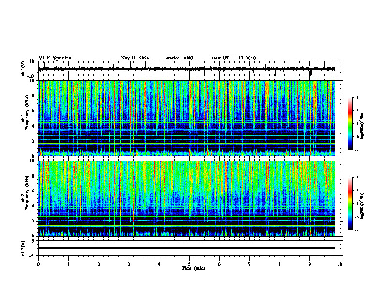Screen dimensions: 383x296
Task: Click time axis tick label "8"
Action: coord(280,264)
